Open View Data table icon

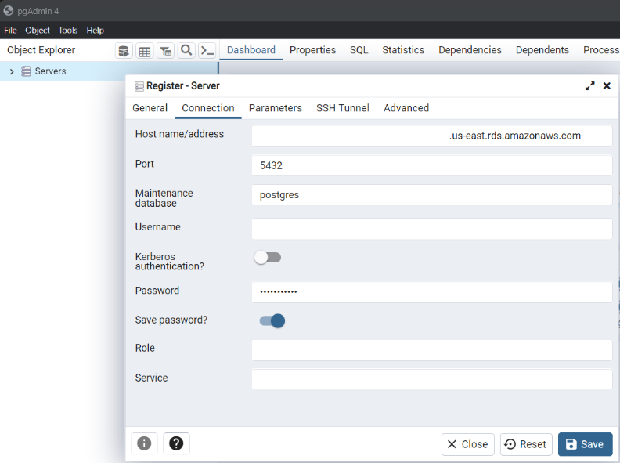[x=145, y=51]
